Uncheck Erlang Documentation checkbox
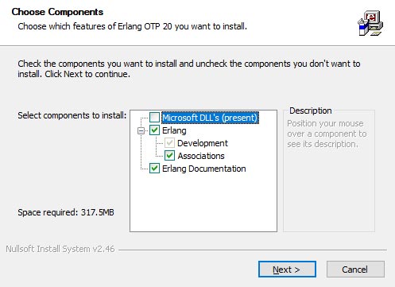The height and width of the screenshot is (287, 395). pyautogui.click(x=154, y=169)
